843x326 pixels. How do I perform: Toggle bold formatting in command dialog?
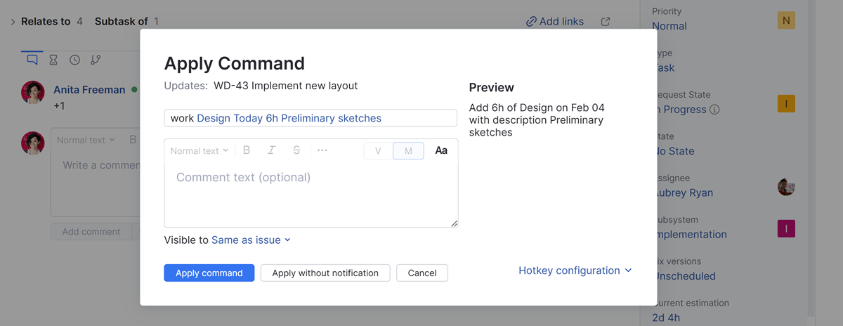[x=247, y=150]
